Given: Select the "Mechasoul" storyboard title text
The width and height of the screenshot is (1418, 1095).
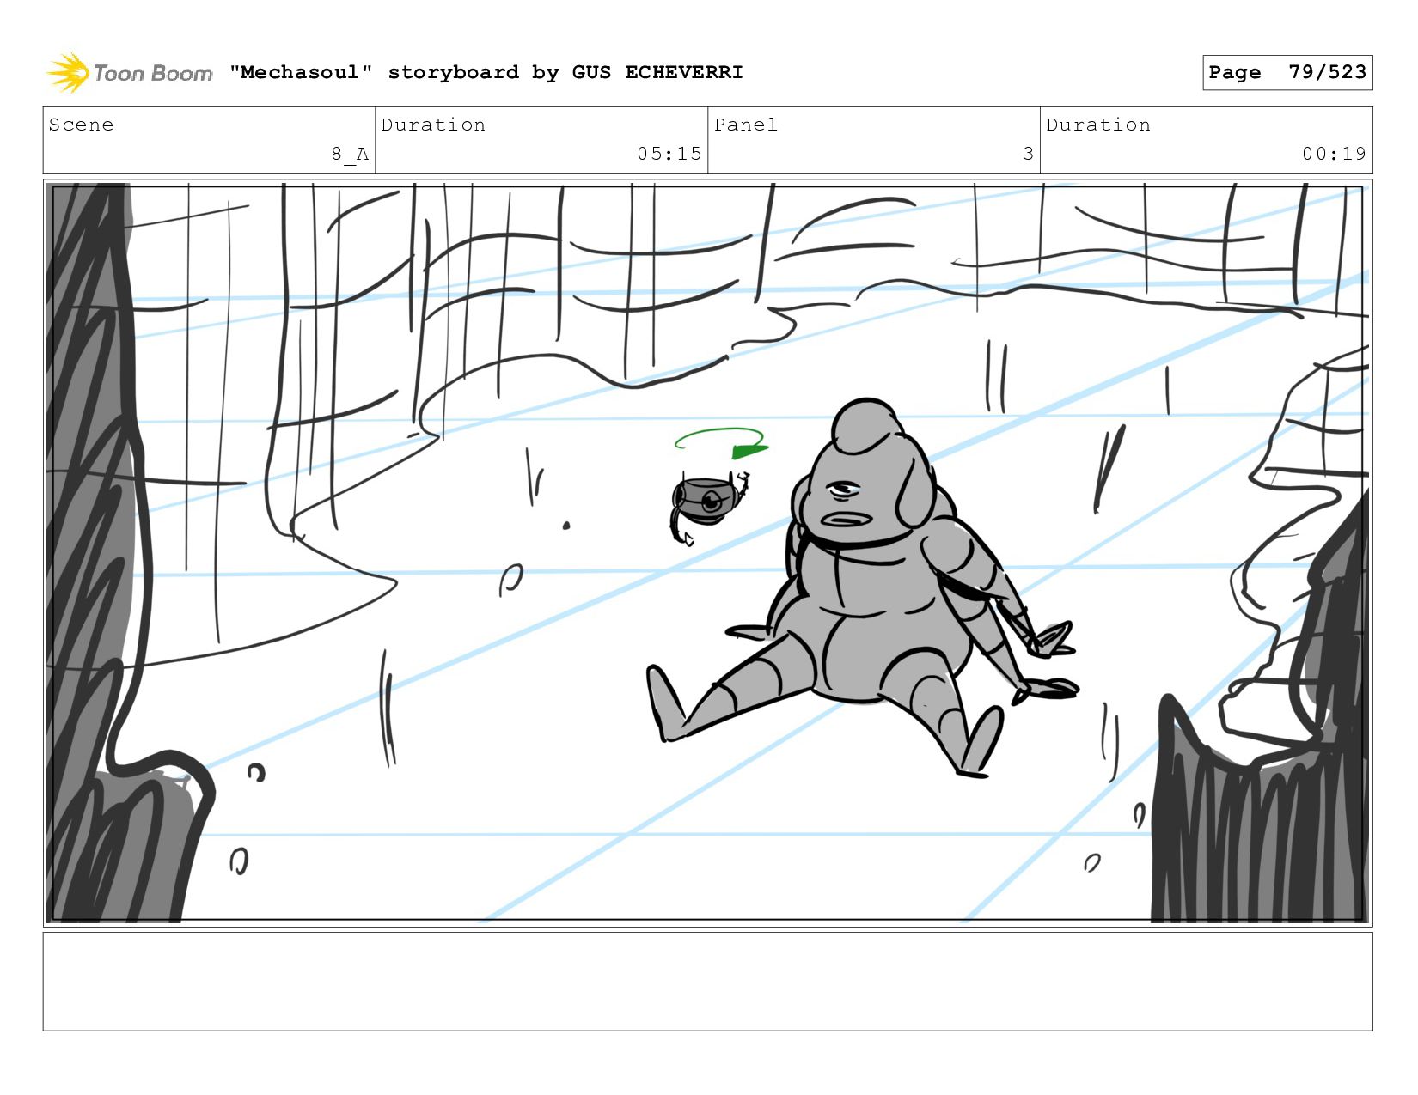Looking at the screenshot, I should pyautogui.click(x=486, y=72).
